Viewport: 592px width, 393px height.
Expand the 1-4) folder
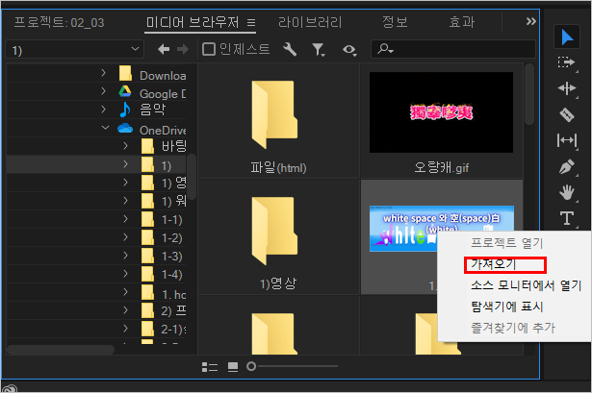126,274
